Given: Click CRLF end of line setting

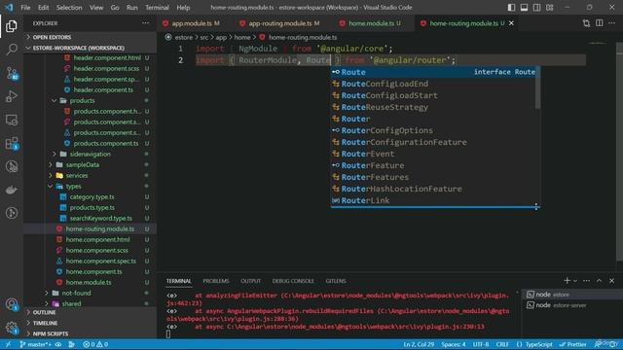Looking at the screenshot, I should click(502, 344).
